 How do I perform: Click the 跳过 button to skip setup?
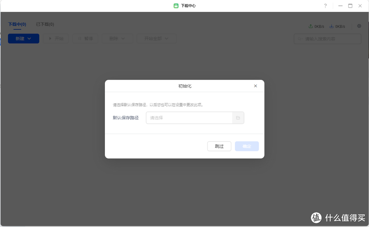(219, 146)
